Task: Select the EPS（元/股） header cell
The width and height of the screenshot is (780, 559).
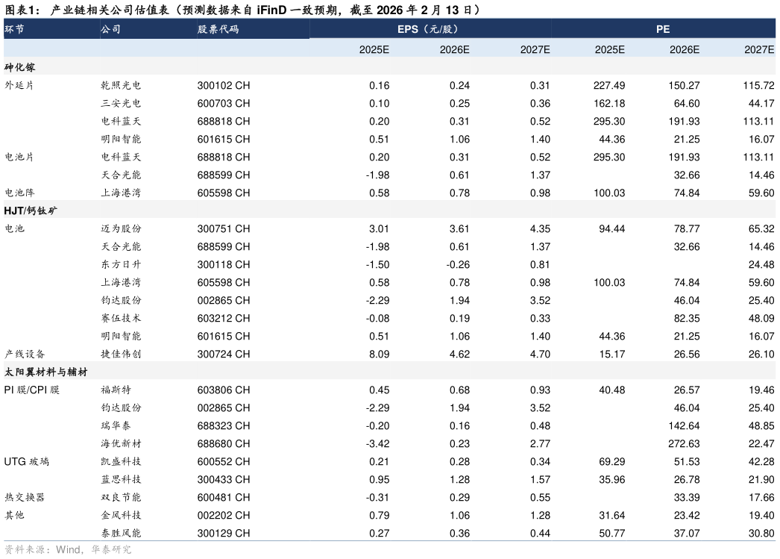Action: [x=427, y=29]
